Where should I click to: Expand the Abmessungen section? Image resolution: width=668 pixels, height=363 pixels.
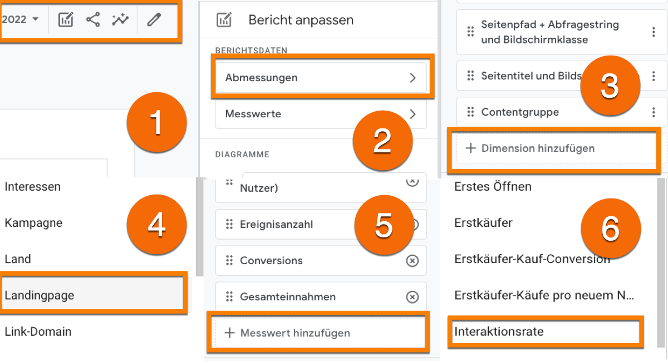(321, 78)
